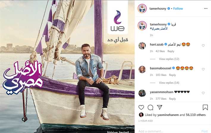Open the comment bubble icon
Image resolution: width=211 pixels, height=133 pixels.
pos(150,107)
